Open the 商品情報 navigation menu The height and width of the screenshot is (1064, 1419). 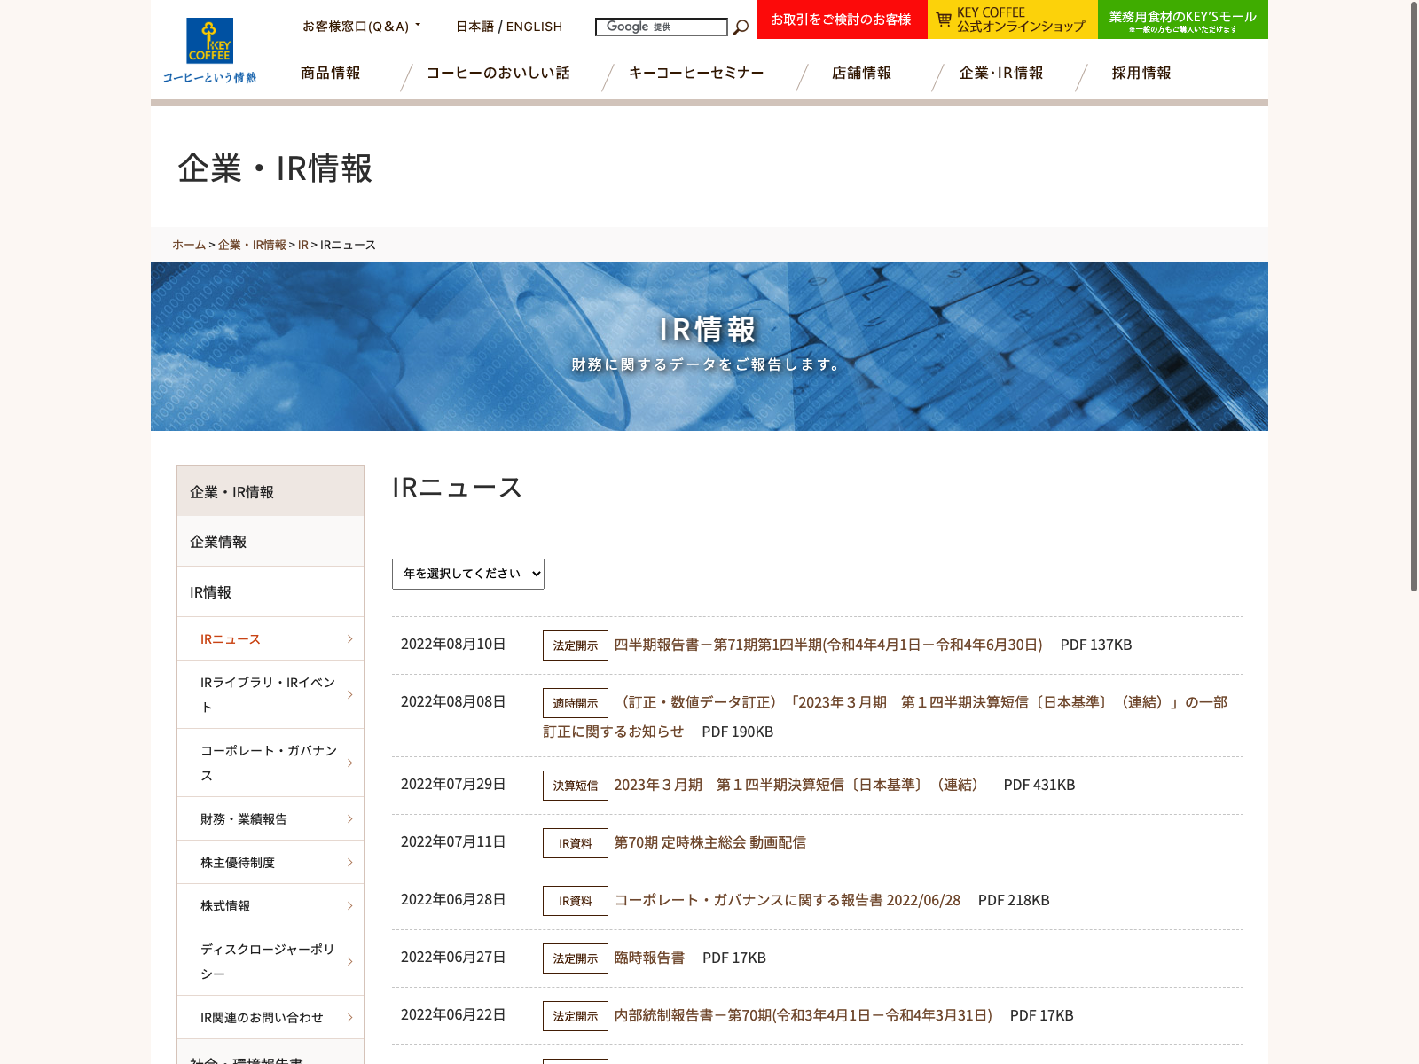331,74
